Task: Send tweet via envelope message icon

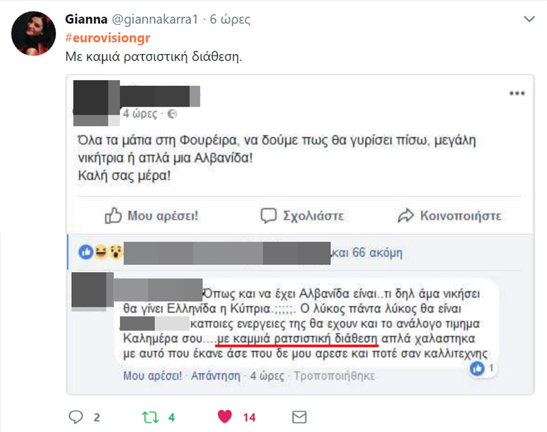Action: pyautogui.click(x=299, y=417)
